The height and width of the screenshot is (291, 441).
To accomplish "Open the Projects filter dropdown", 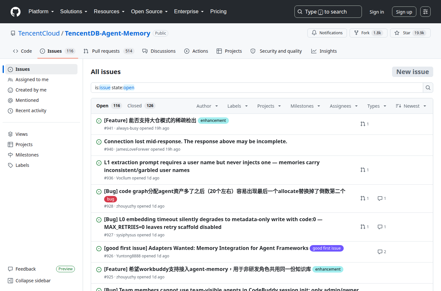I will (x=269, y=106).
